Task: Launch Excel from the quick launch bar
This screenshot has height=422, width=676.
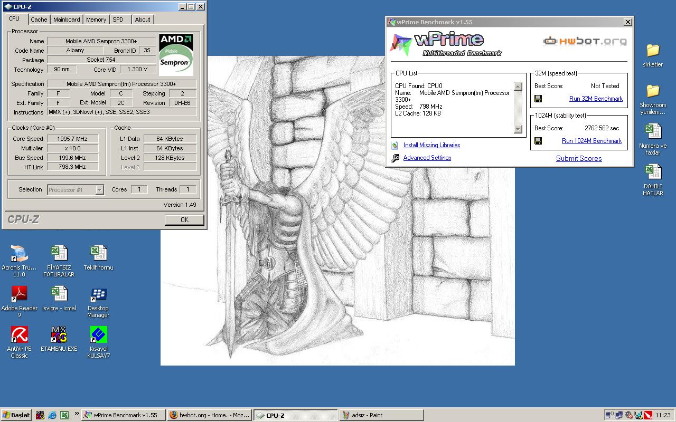Action: point(64,415)
